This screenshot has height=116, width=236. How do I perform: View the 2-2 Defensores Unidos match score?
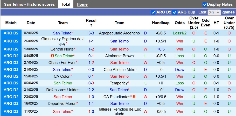91,90
